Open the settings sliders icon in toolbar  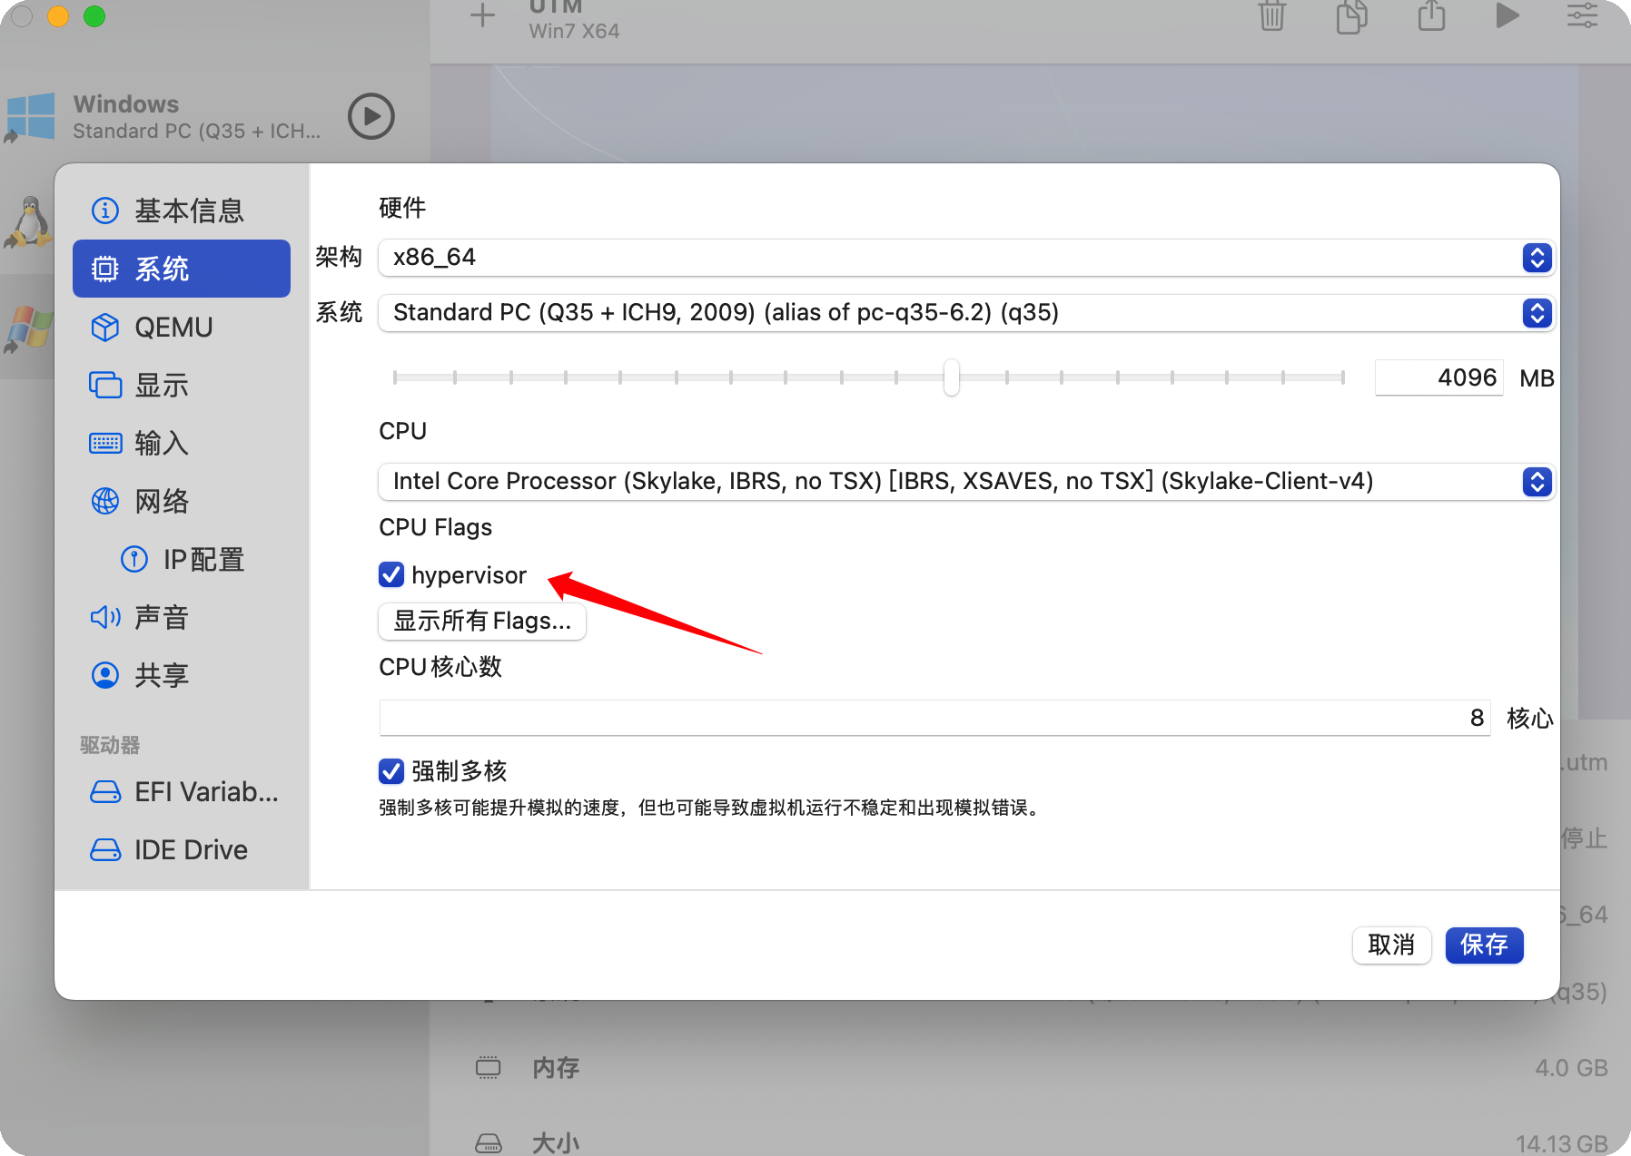point(1582,16)
